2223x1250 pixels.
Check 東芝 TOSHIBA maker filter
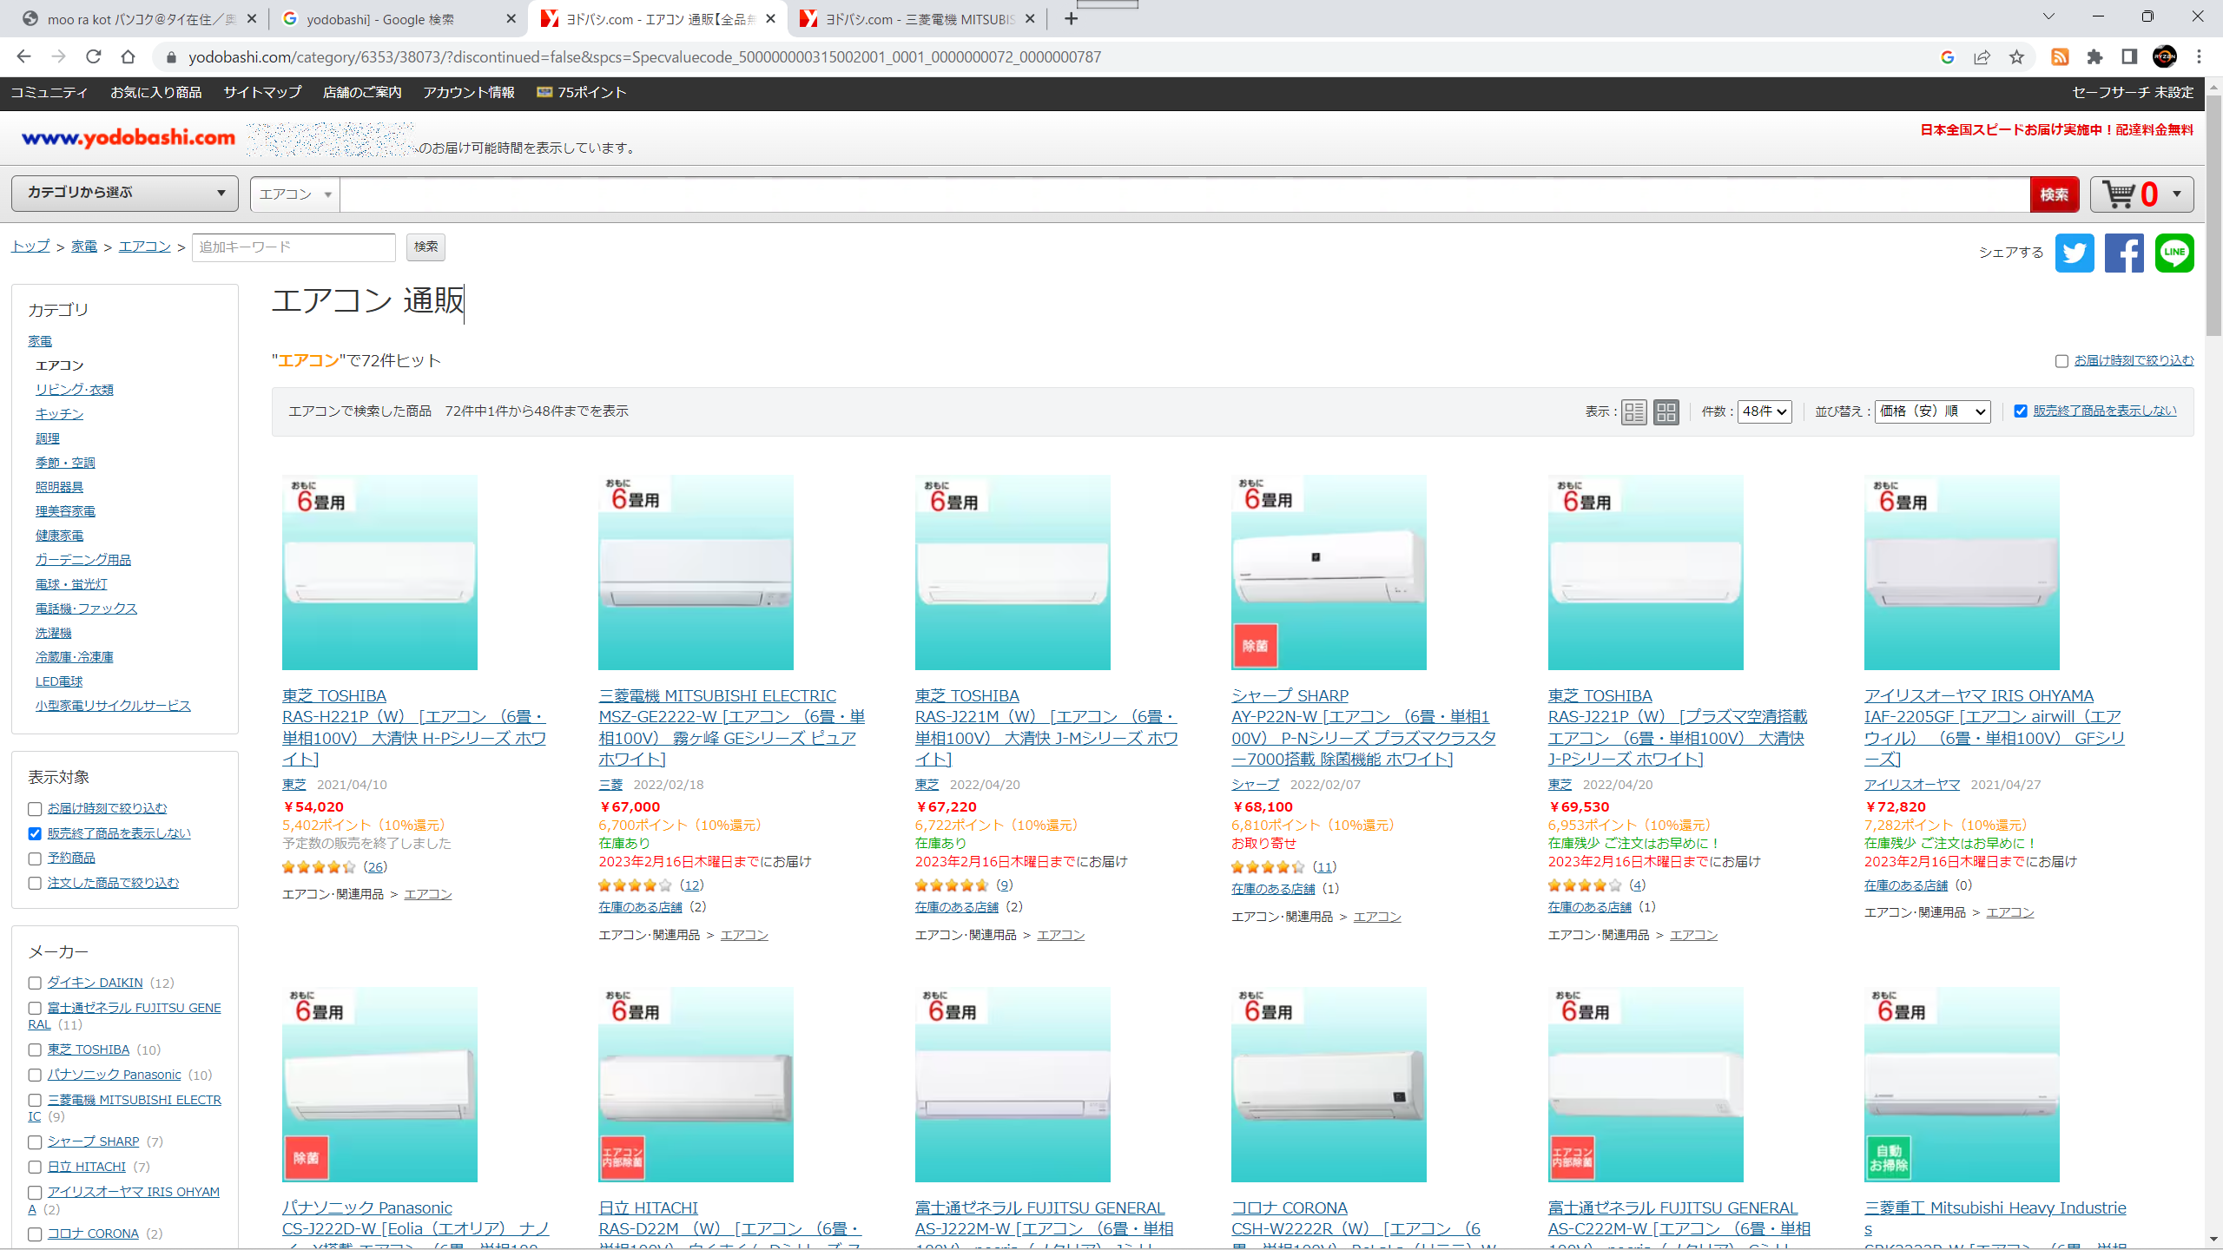pyautogui.click(x=35, y=1050)
